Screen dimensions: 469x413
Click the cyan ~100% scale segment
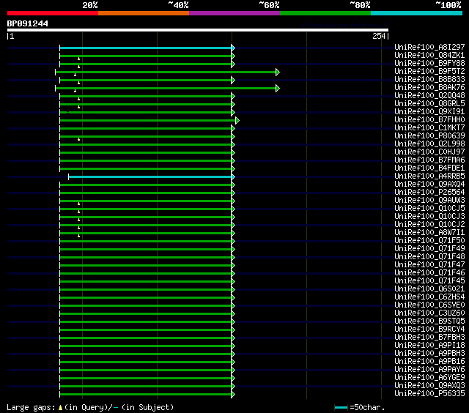tap(416, 13)
